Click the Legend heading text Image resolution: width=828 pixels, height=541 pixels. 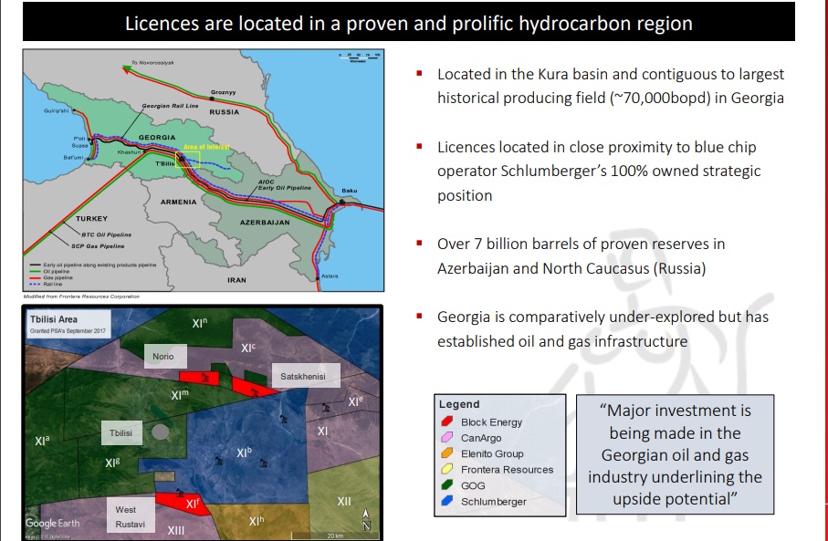click(459, 404)
